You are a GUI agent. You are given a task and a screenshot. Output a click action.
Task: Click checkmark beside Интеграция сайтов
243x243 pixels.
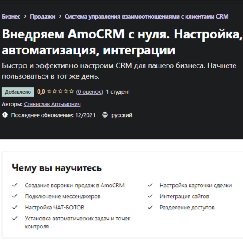point(150,196)
